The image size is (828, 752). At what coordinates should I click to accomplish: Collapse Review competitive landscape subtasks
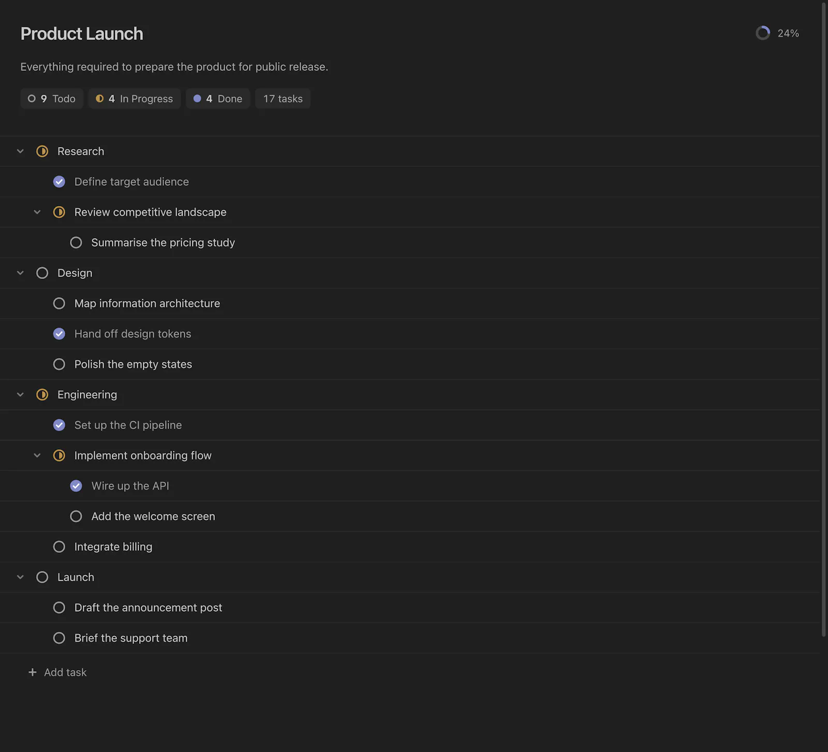37,212
